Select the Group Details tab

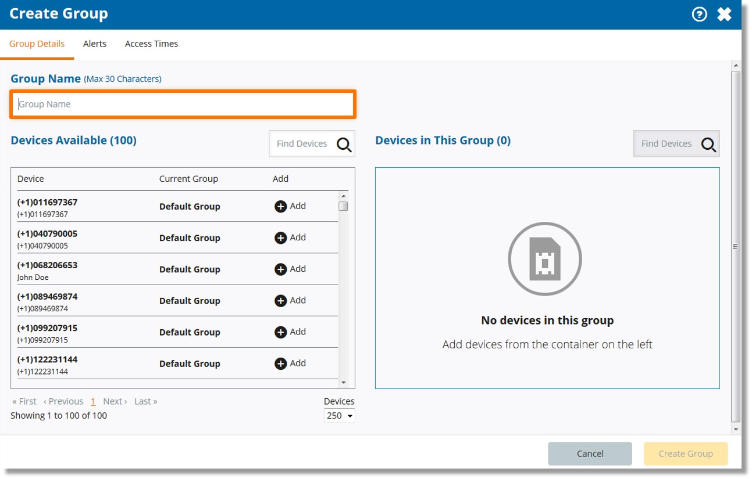click(37, 44)
